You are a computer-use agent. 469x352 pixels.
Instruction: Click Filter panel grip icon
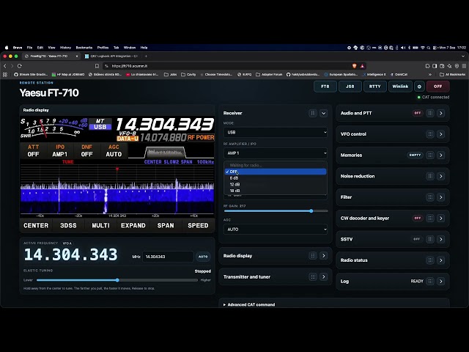(430, 197)
